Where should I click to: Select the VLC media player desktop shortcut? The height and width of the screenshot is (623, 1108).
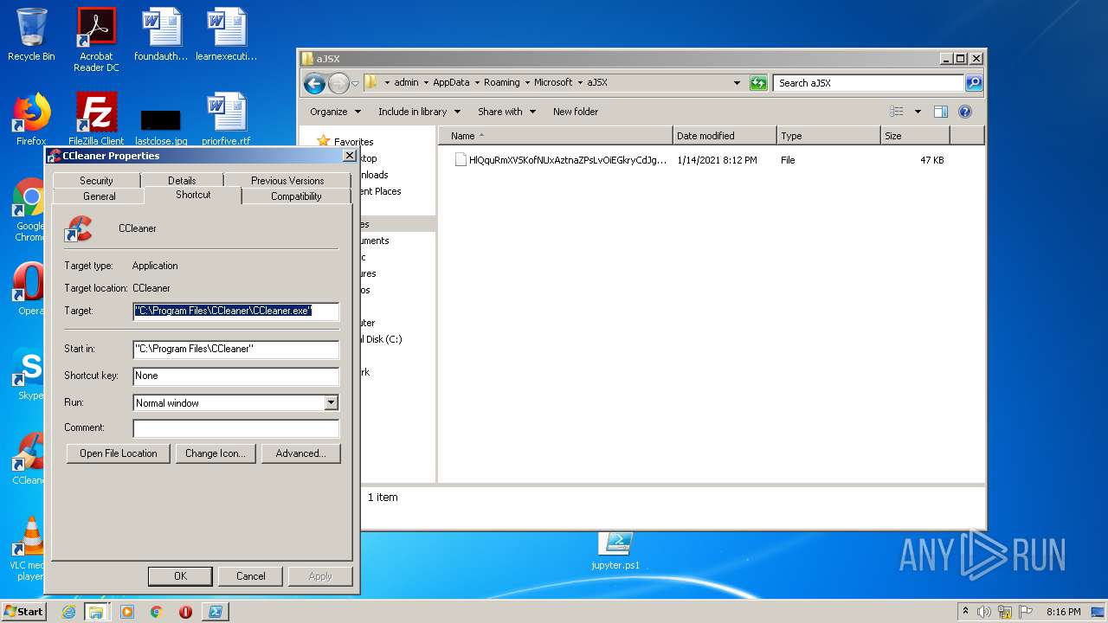click(x=29, y=549)
